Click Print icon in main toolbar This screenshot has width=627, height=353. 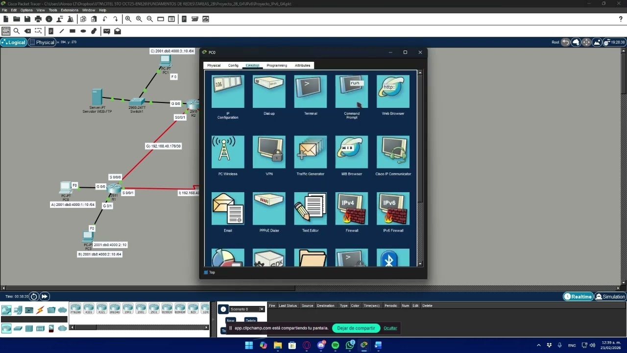(38, 19)
